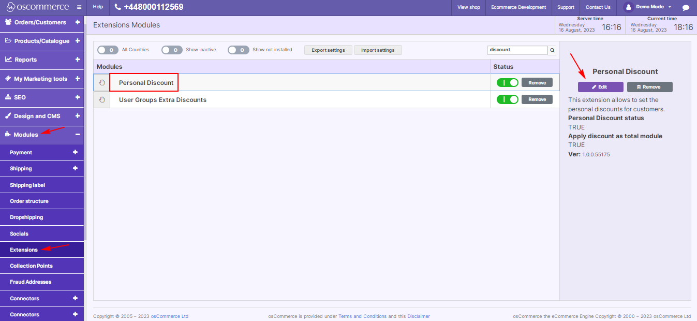Open the chat bubble icon top right
Viewport: 697px width, 321px height.
(x=685, y=7)
